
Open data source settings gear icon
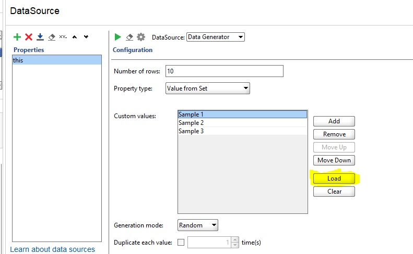click(x=141, y=37)
